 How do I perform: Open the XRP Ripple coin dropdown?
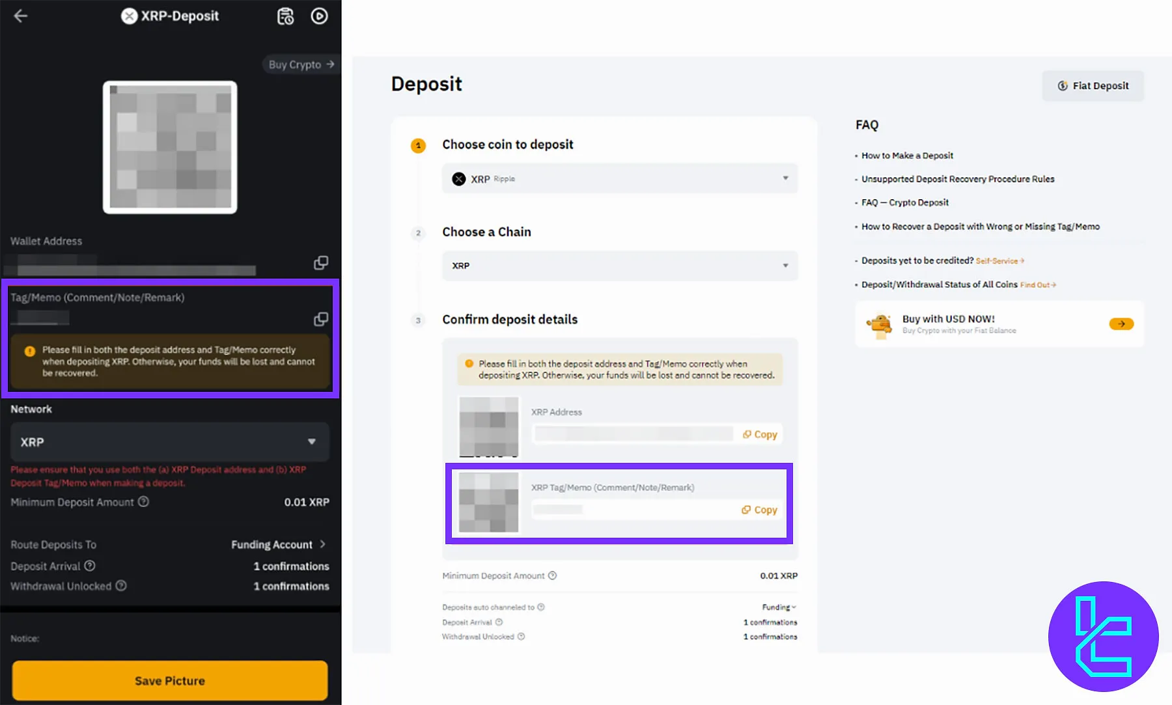(x=620, y=178)
